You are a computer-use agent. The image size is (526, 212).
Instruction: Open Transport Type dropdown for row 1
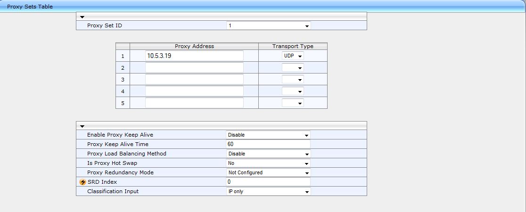293,56
